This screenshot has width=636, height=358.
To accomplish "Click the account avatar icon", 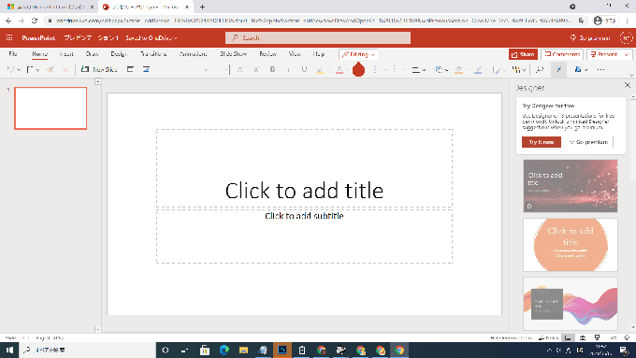I will (626, 37).
